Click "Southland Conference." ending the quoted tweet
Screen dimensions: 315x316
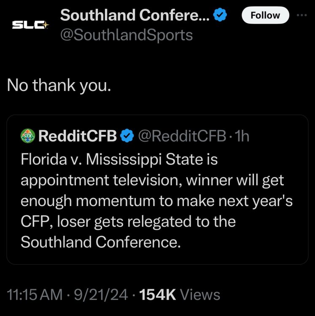100,242
